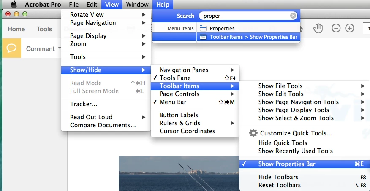370x191 pixels.
Task: Clear the Help search field
Action: click(293, 16)
